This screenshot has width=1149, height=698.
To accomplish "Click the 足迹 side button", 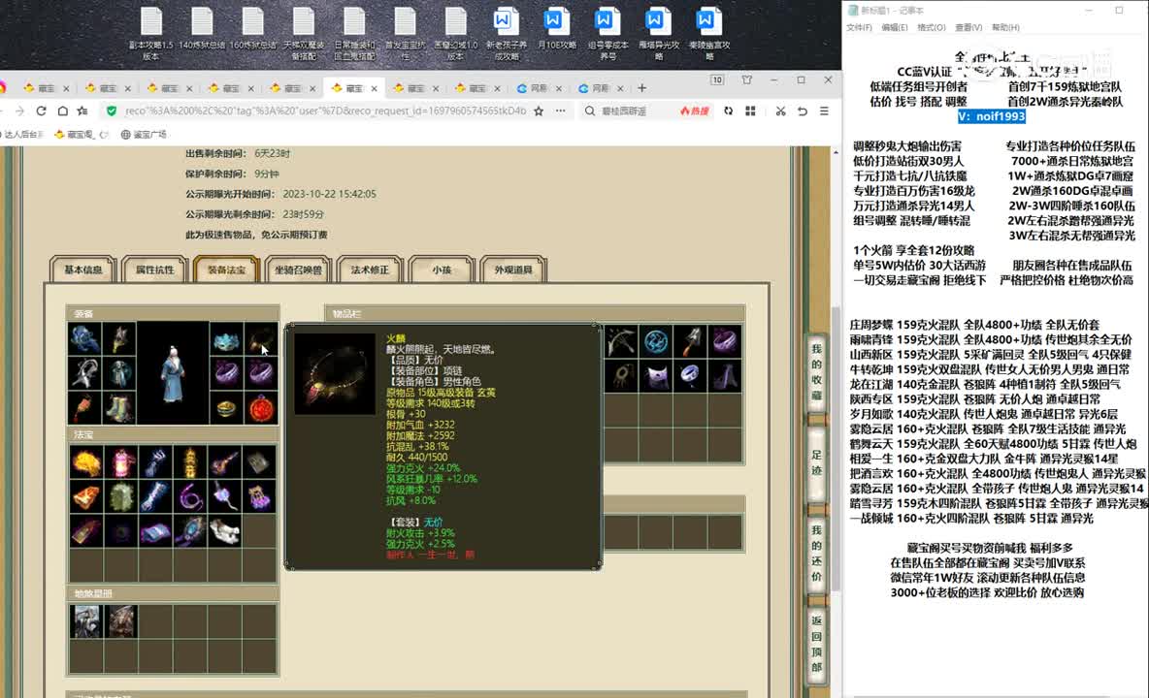I will pos(817,463).
